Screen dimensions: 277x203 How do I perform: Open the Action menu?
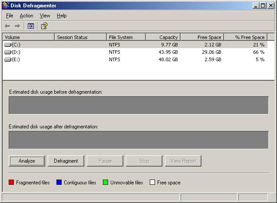pos(26,16)
